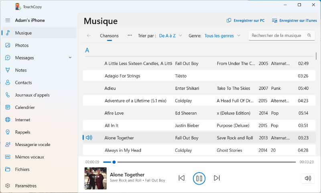Expand the Messages sidebar chevron
Viewport: 321px width, 193px height.
pos(70,58)
